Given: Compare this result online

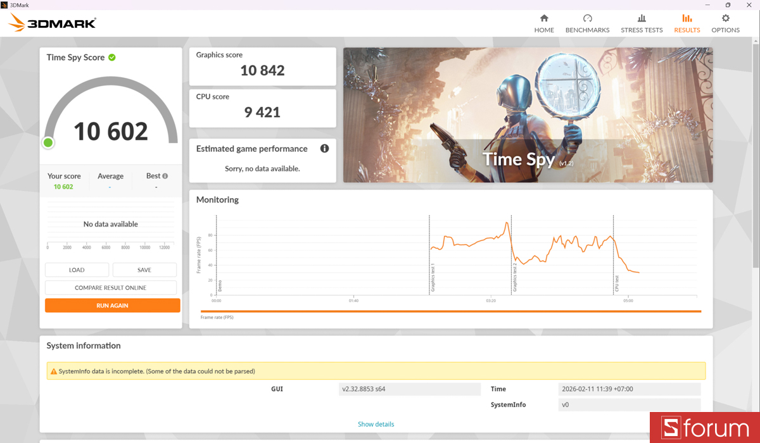Looking at the screenshot, I should pyautogui.click(x=112, y=287).
